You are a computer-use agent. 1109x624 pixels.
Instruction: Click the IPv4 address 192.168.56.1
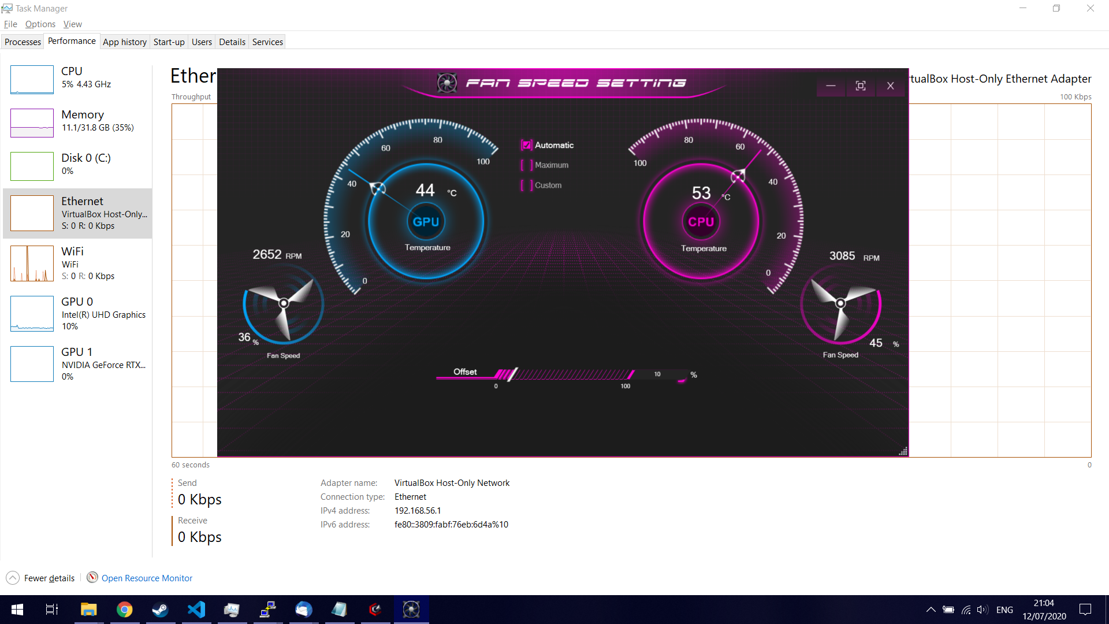click(418, 511)
